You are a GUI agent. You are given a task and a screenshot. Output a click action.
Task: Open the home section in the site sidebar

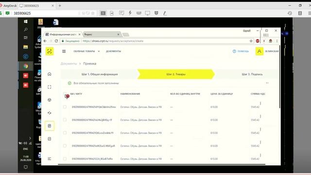pos(50,74)
